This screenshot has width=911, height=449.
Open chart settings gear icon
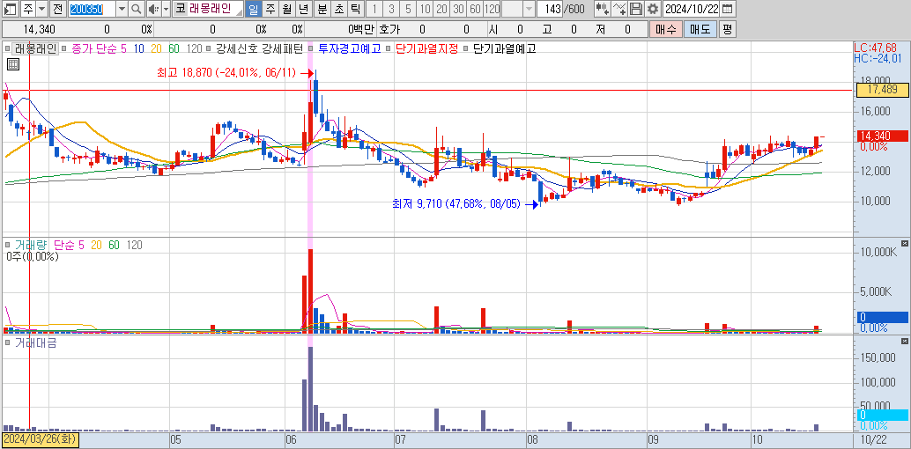(653, 9)
